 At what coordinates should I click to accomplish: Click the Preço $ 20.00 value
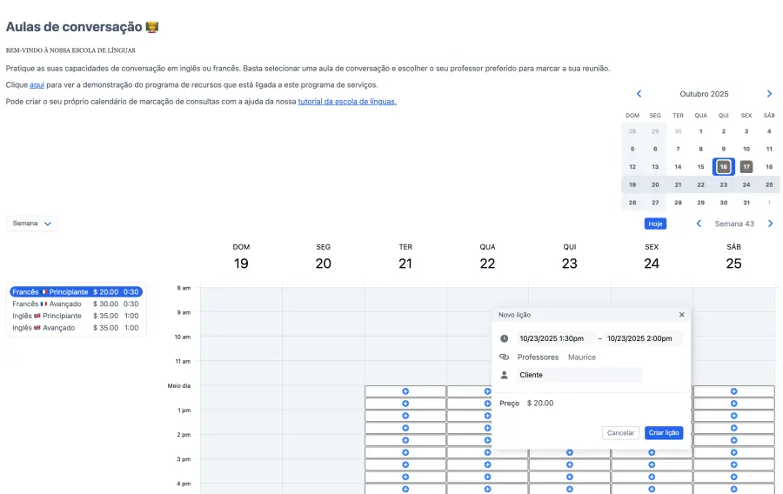(x=540, y=404)
